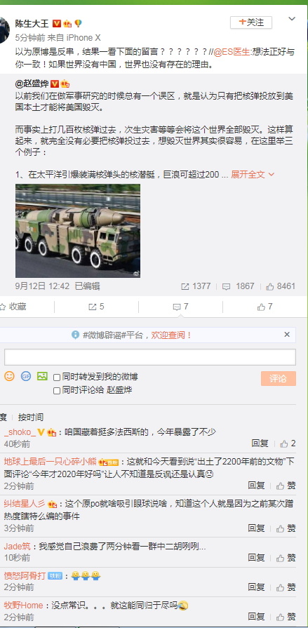Open the missile truck photo thumbnail

pyautogui.click(x=78, y=231)
